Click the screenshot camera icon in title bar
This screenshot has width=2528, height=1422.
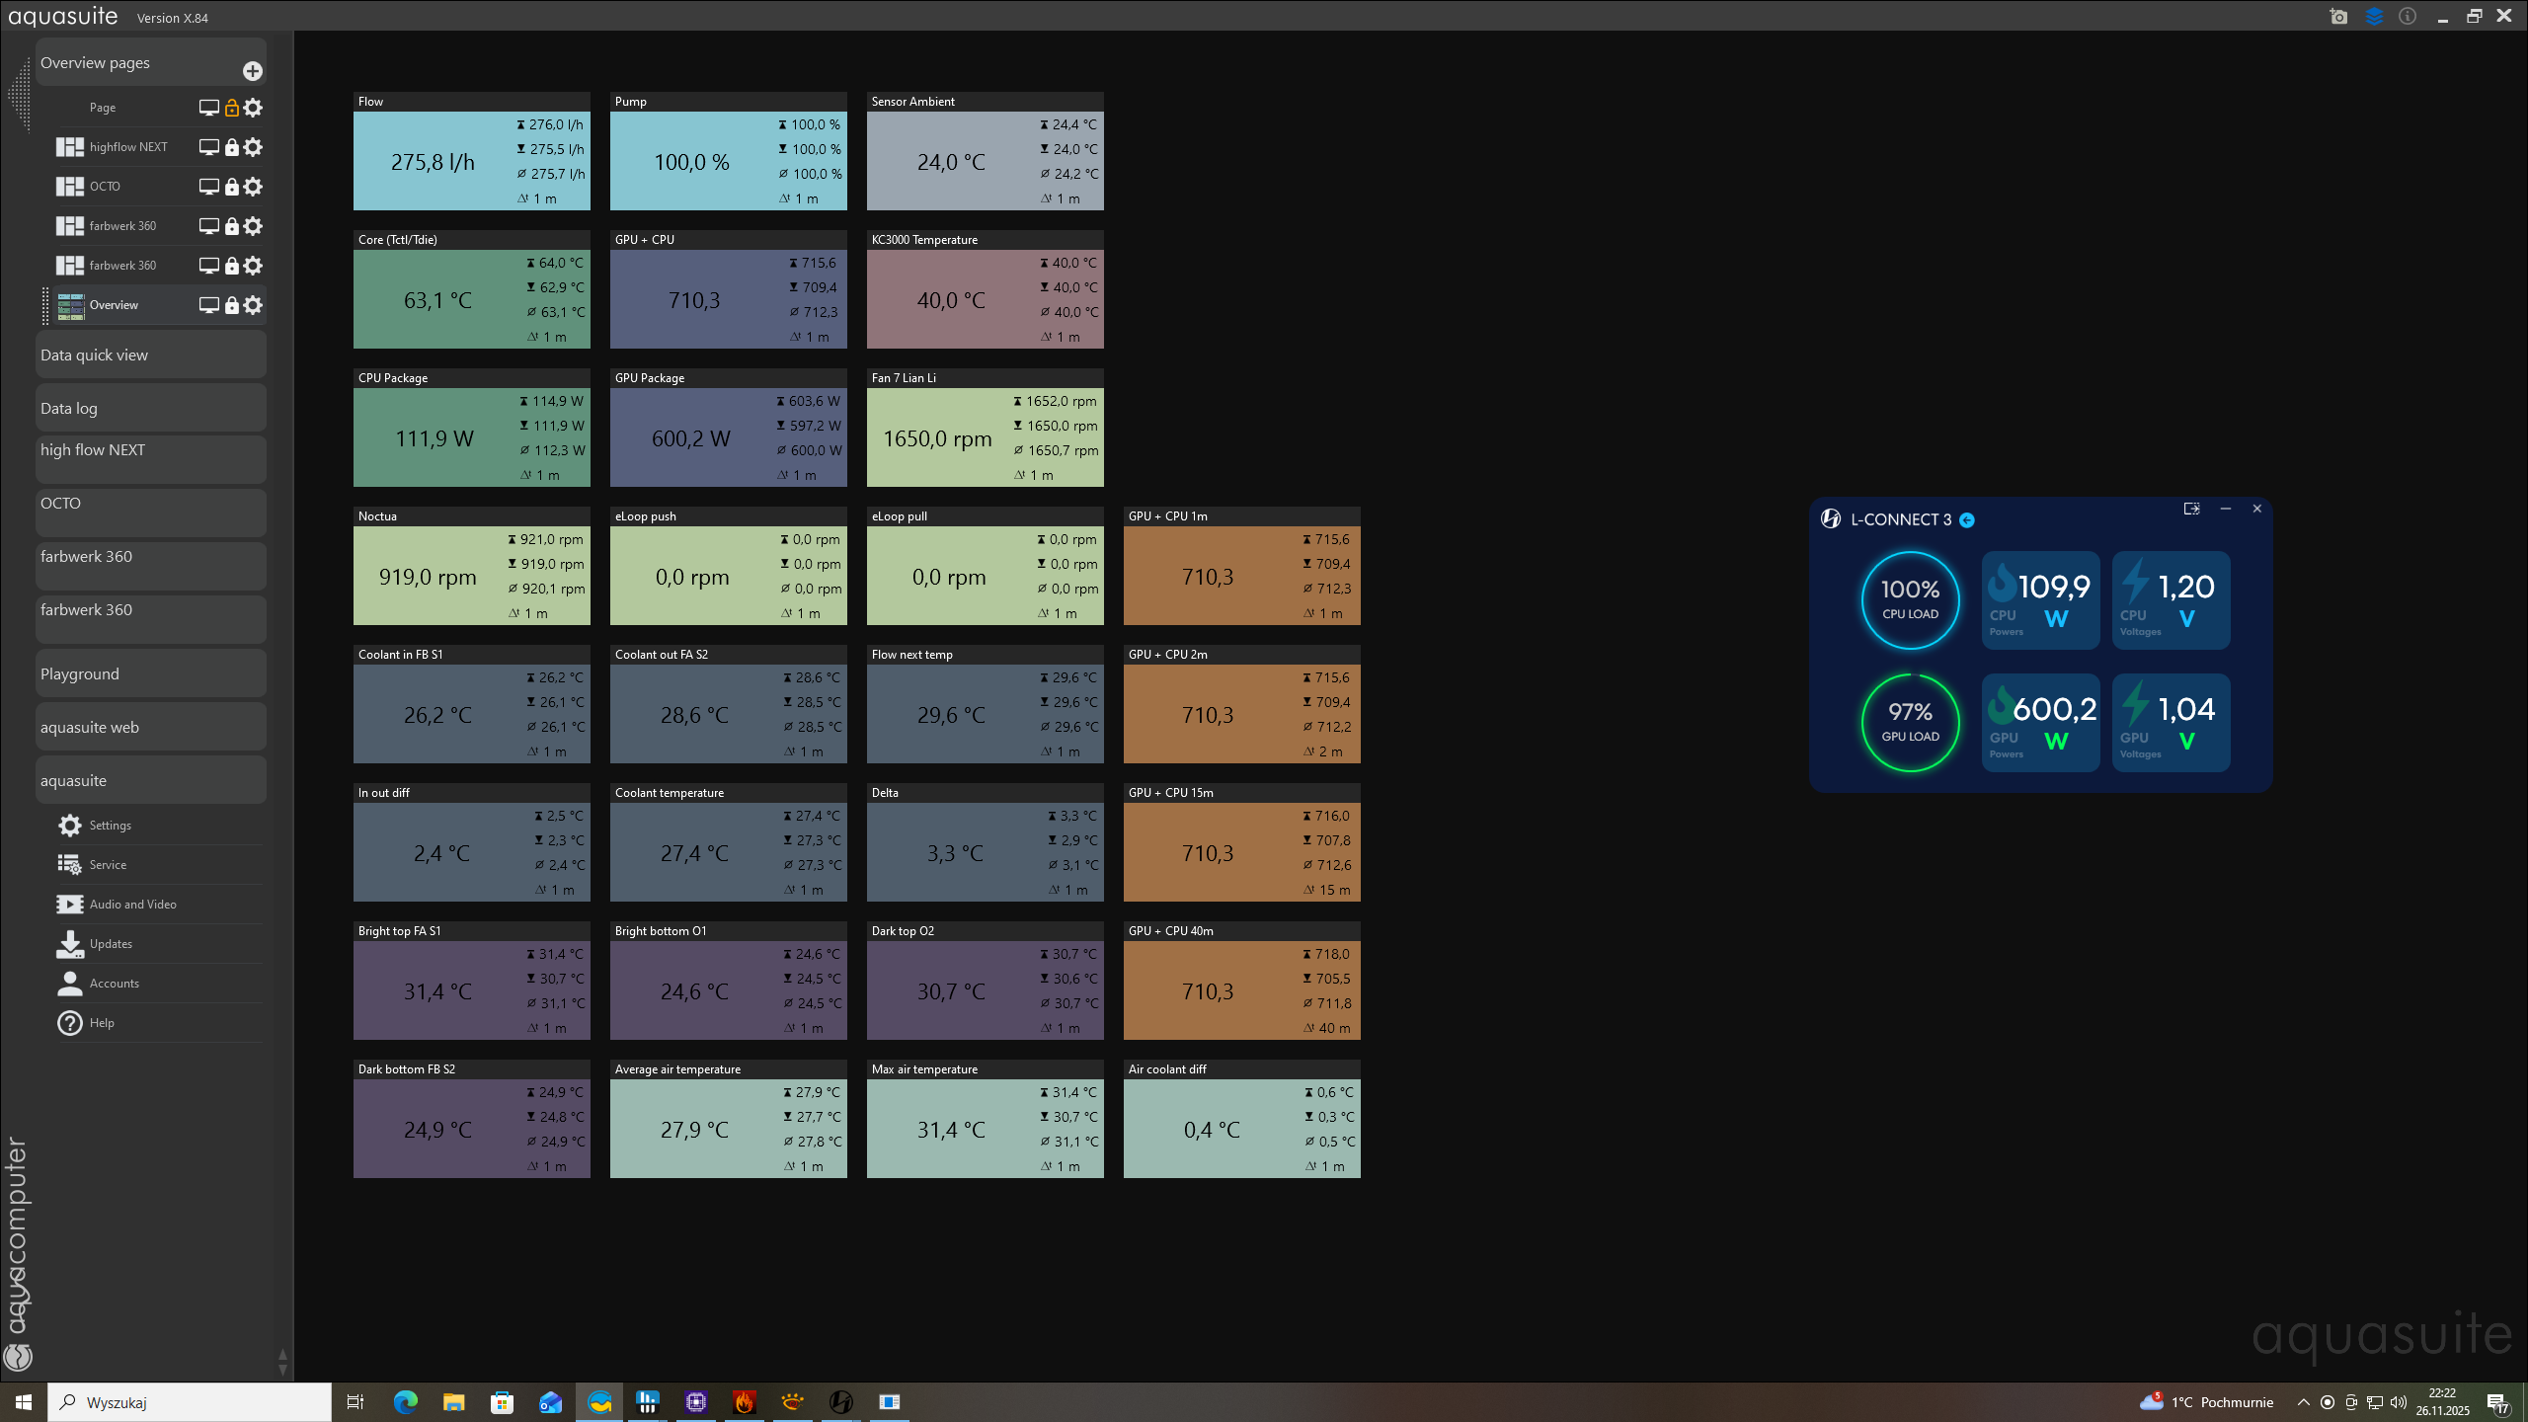pyautogui.click(x=2338, y=17)
